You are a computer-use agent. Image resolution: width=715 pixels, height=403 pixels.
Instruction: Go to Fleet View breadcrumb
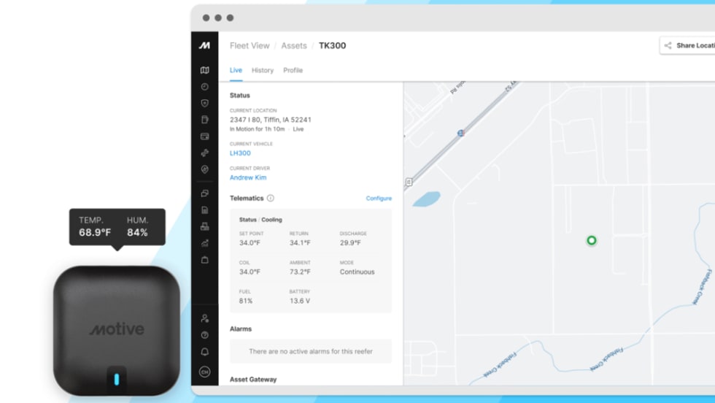tap(250, 45)
